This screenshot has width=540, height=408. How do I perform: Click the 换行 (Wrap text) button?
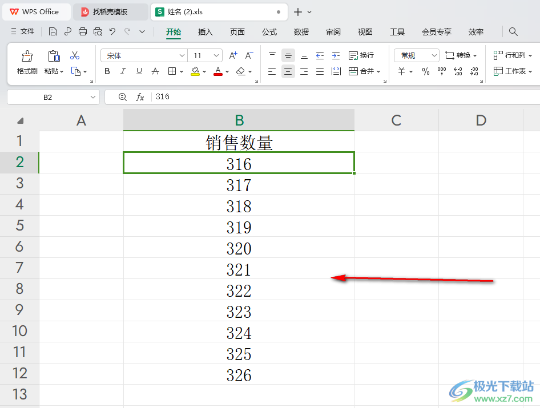coord(361,56)
